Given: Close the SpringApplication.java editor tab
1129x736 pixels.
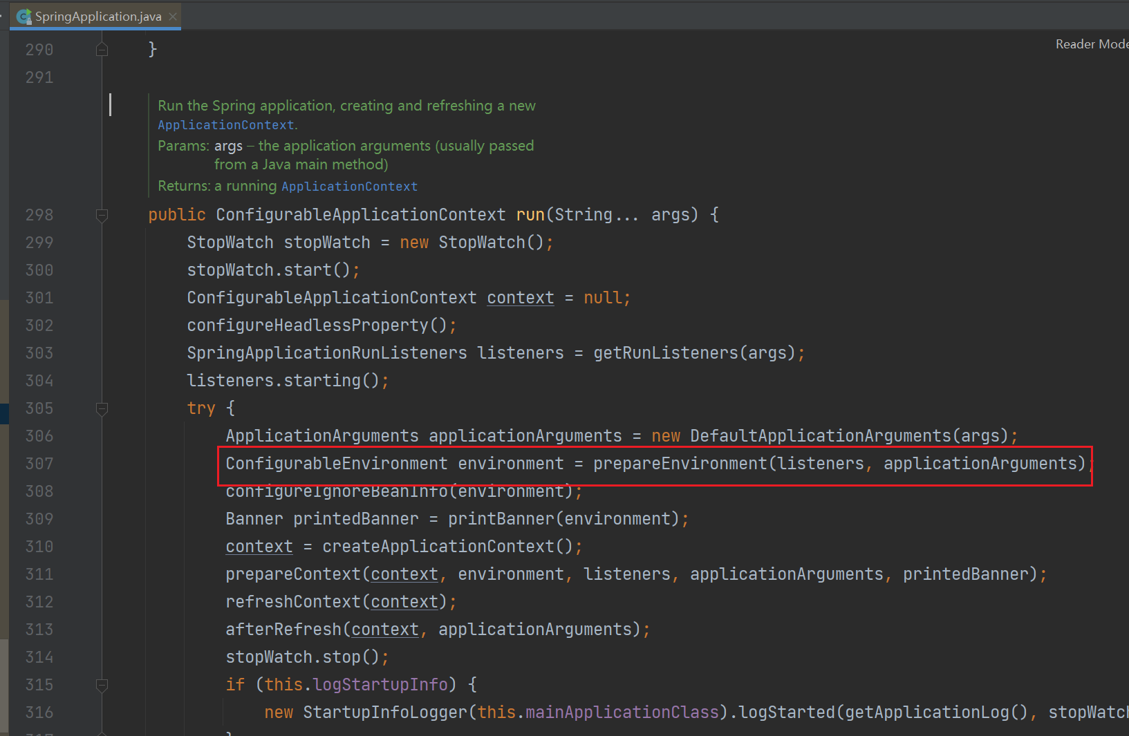Looking at the screenshot, I should click(173, 17).
